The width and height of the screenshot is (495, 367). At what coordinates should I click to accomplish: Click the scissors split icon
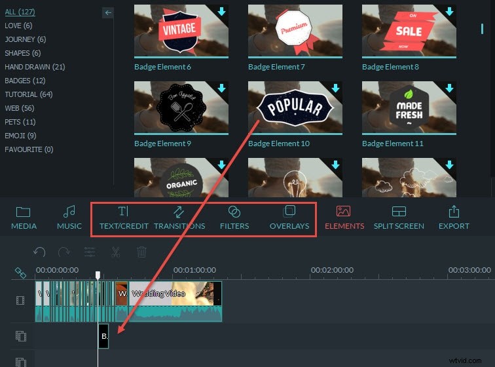(x=116, y=252)
